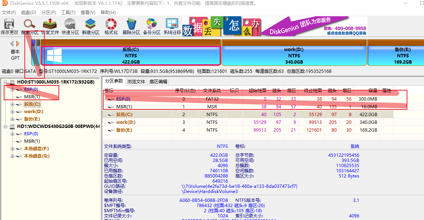This screenshot has width=424, height=220.
Task: Open the Recover Files (恢复文件) tool
Action: click(x=50, y=27)
